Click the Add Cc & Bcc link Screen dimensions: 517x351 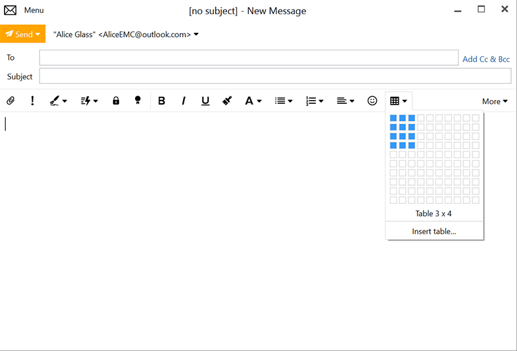point(486,59)
